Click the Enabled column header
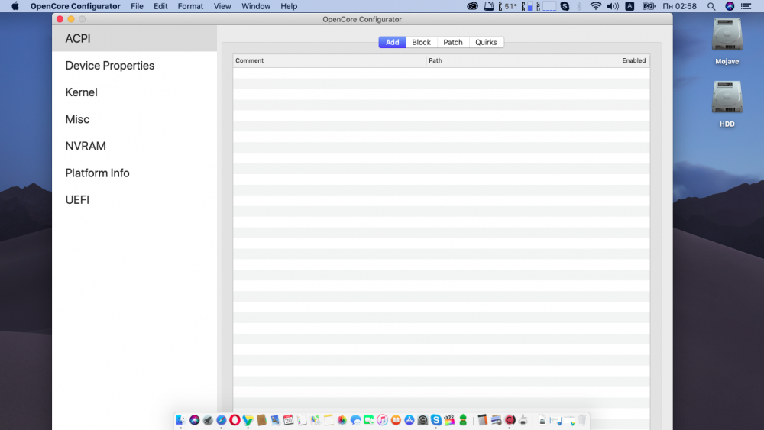The width and height of the screenshot is (764, 430). click(x=634, y=60)
